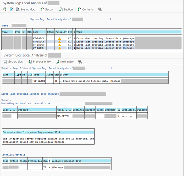Select the System log column header
This screenshot has width=184, height=176.
35,161
